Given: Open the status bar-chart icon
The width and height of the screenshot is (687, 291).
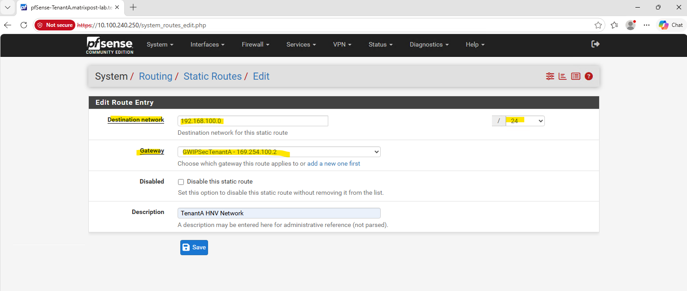Looking at the screenshot, I should 563,76.
